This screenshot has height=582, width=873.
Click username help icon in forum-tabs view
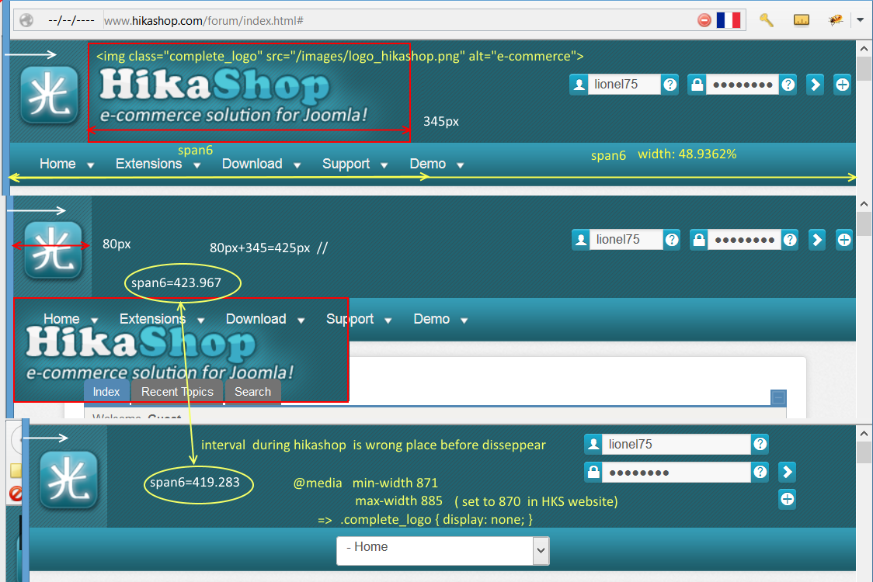(x=672, y=240)
